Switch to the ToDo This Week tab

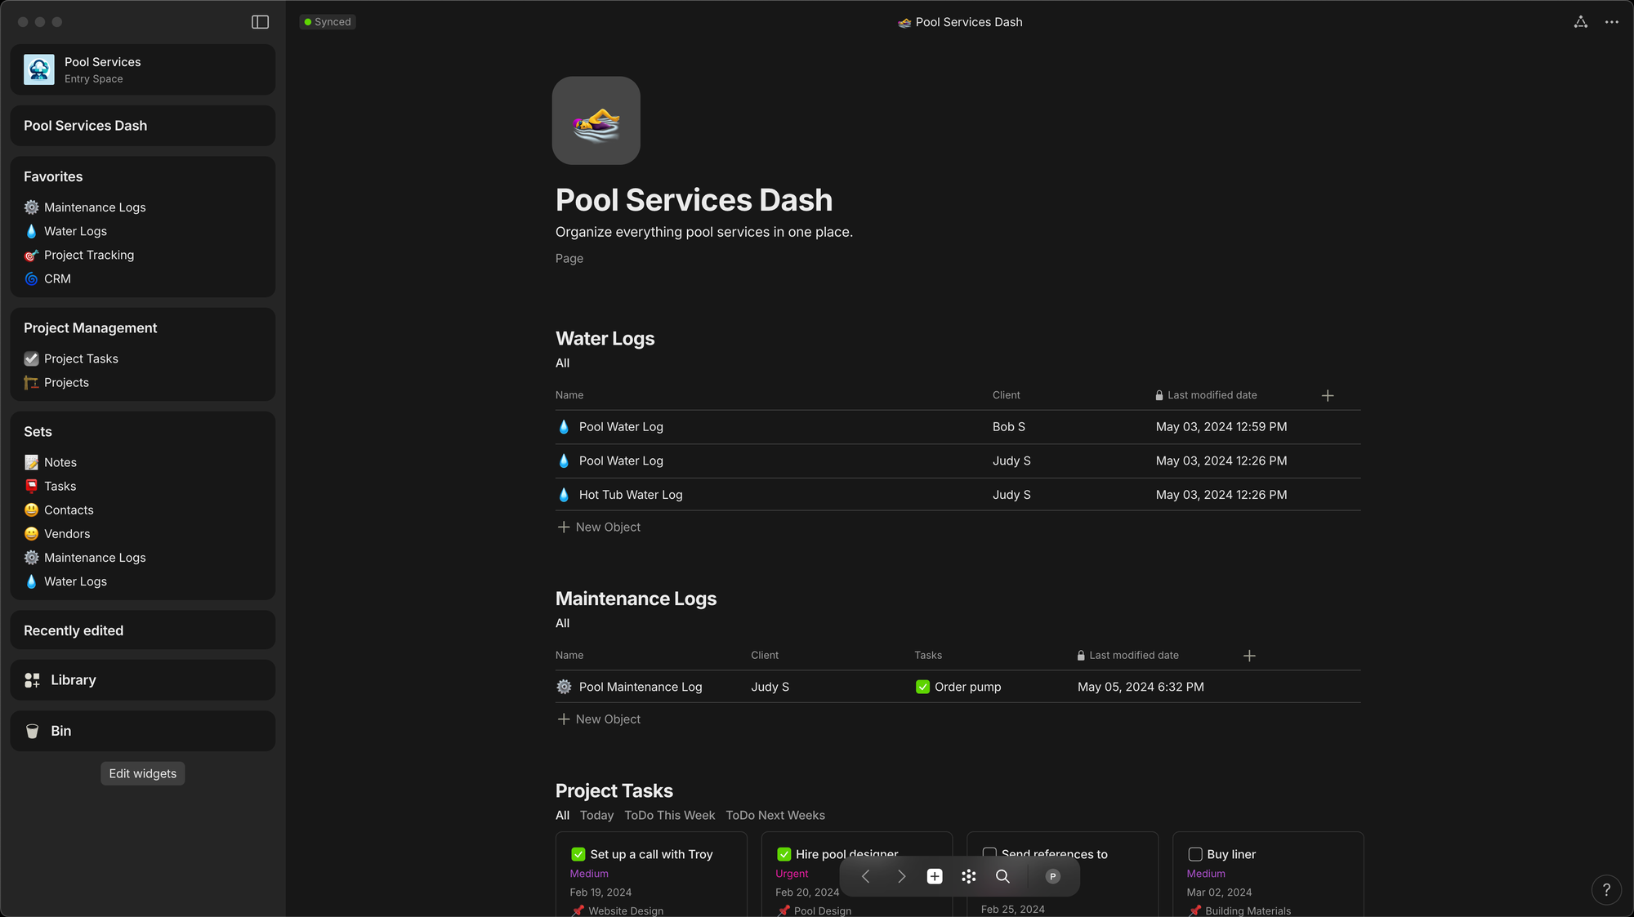click(669, 815)
